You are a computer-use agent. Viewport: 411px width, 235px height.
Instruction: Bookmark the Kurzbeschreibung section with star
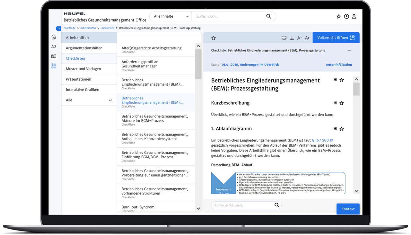342,103
